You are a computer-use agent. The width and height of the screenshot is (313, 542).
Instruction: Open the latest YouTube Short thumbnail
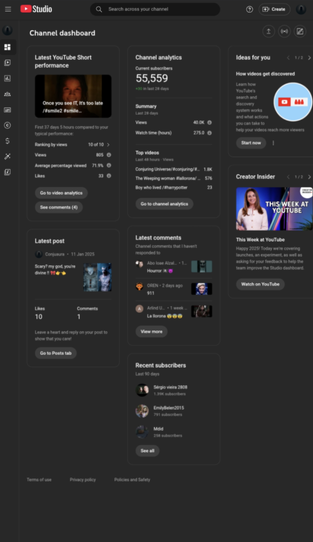(x=73, y=96)
